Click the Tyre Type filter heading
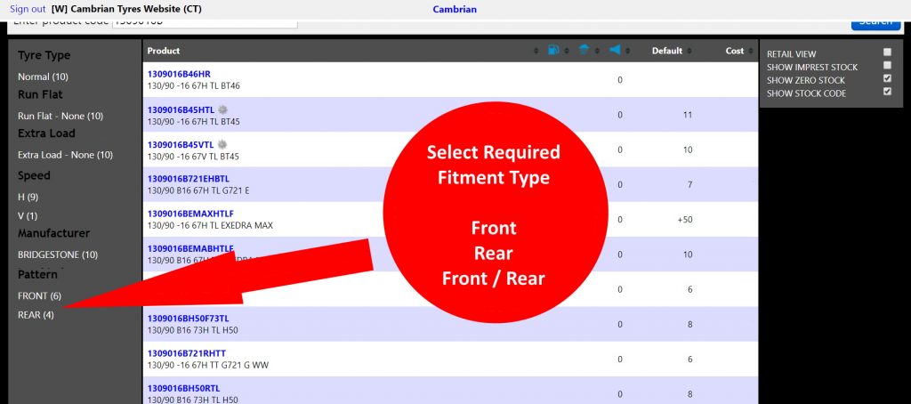Image resolution: width=911 pixels, height=404 pixels. (x=44, y=55)
